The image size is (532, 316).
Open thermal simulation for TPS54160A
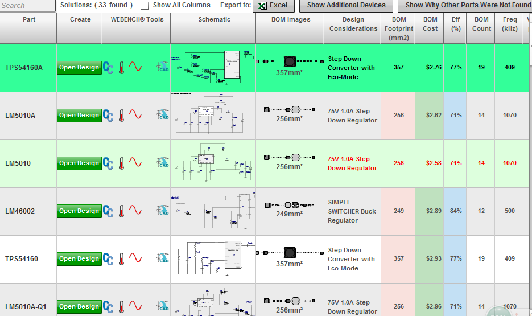[122, 68]
